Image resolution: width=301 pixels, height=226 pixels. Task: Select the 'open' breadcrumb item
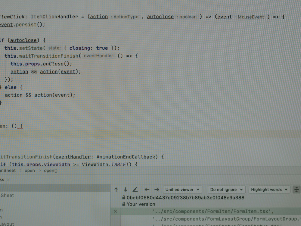(x=30, y=171)
